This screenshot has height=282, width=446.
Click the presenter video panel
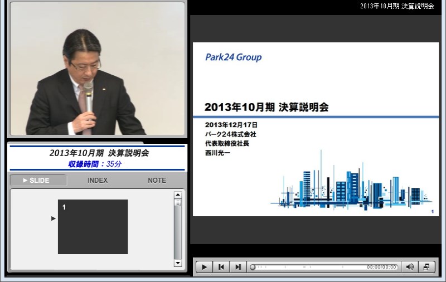coord(97,69)
